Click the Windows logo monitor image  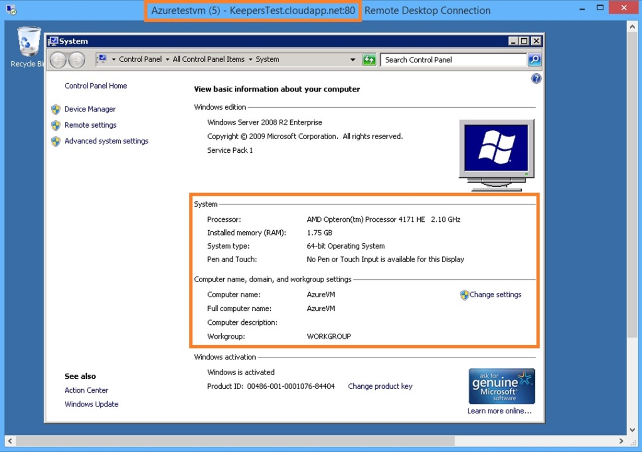click(x=497, y=155)
